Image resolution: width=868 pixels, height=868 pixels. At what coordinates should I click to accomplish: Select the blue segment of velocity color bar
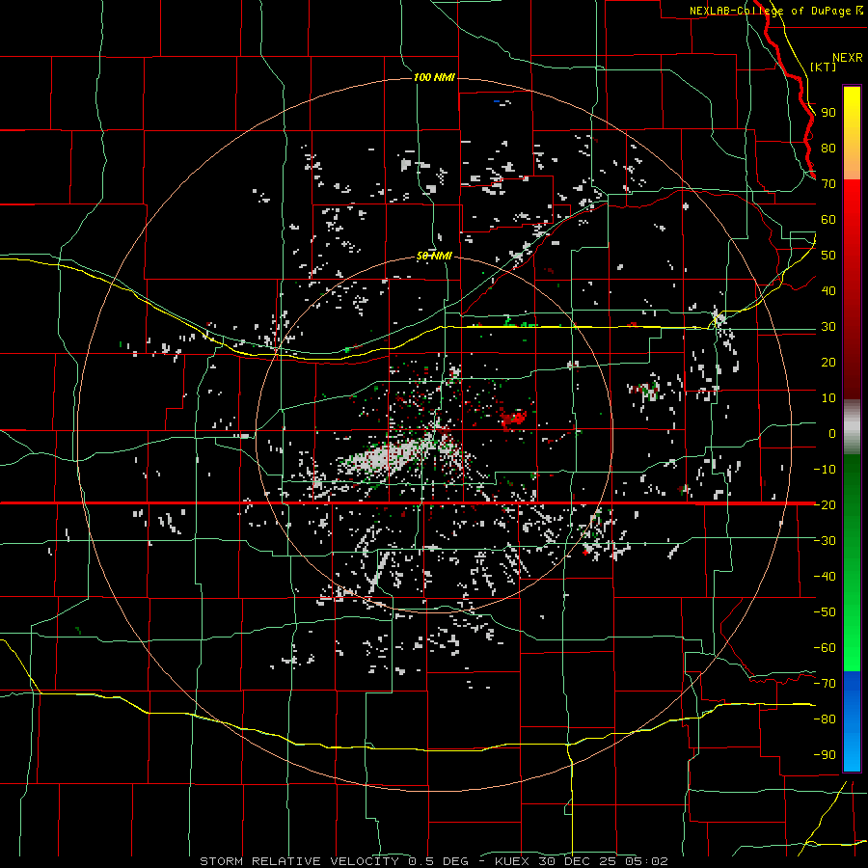pos(852,720)
